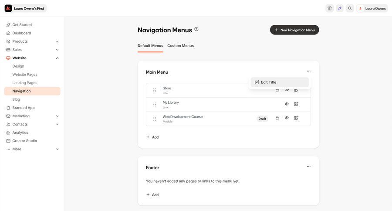The width and height of the screenshot is (392, 211).
Task: Add an item to the Main Menu
Action: (x=152, y=137)
